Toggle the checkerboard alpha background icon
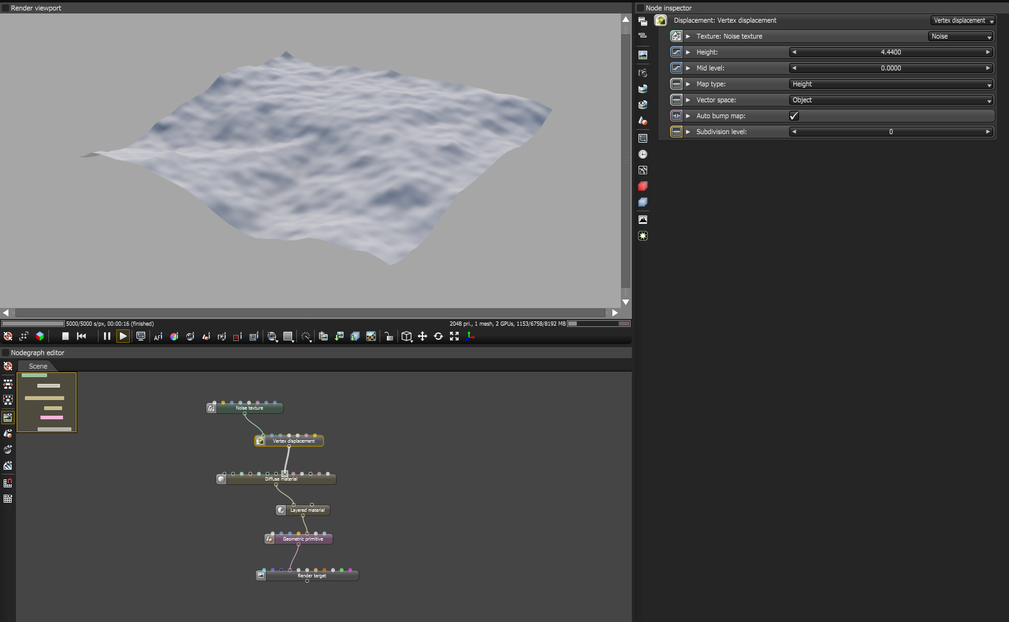The height and width of the screenshot is (622, 1009). click(x=371, y=336)
